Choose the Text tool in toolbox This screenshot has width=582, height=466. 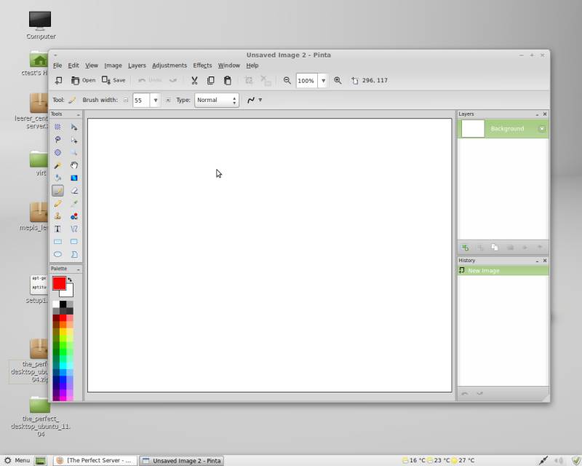[x=57, y=229]
